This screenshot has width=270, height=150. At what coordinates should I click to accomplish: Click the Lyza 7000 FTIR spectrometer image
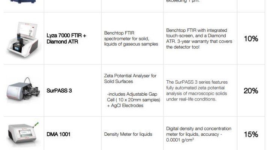pos(24,39)
